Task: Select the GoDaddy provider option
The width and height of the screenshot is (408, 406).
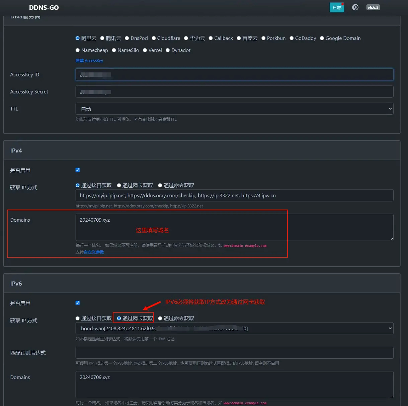Action: (292, 38)
